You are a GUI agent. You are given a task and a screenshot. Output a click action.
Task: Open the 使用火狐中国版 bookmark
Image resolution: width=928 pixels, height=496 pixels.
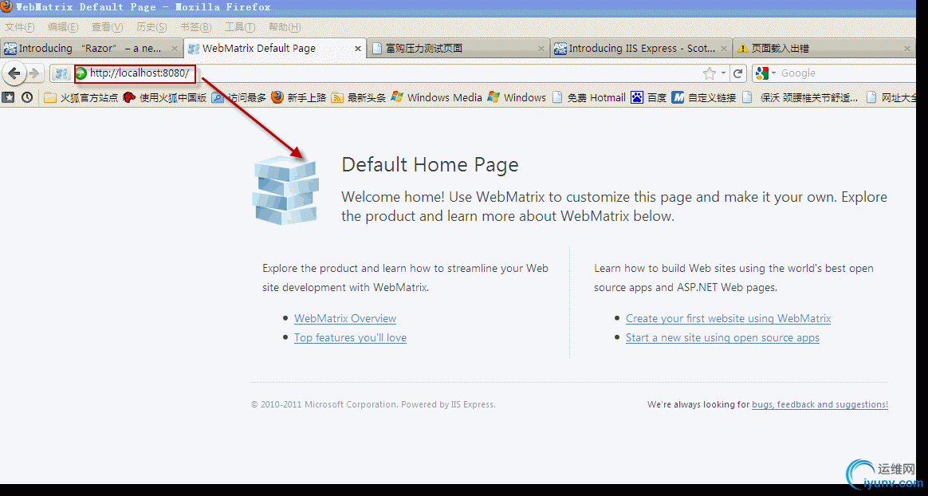tap(165, 97)
